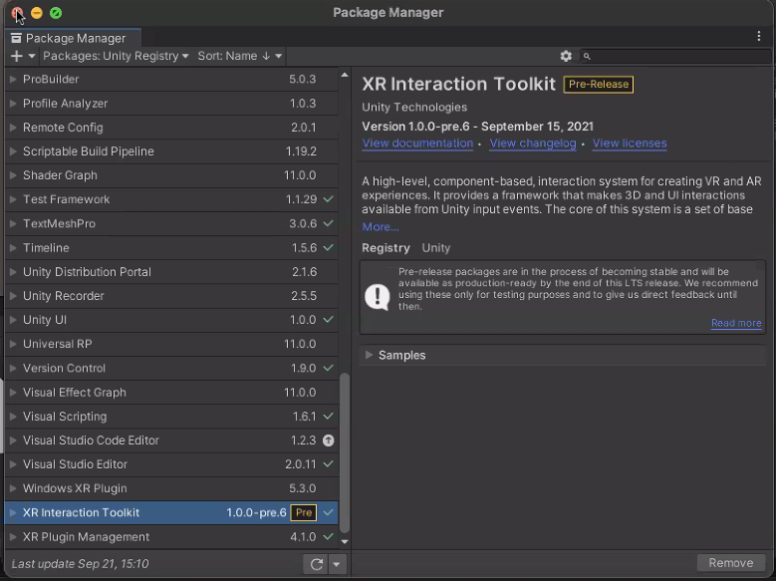The height and width of the screenshot is (581, 776).
Task: Click installed checkmark on XR Interaction Toolkit row
Action: click(x=328, y=512)
